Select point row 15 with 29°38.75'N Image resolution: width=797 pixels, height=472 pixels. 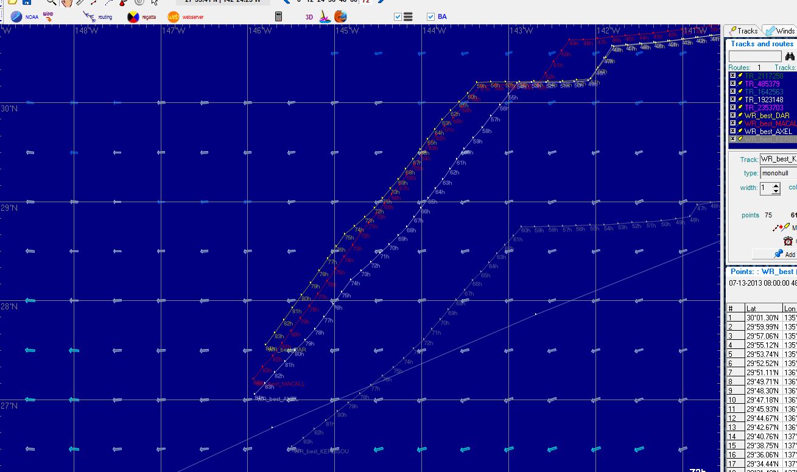(762, 445)
